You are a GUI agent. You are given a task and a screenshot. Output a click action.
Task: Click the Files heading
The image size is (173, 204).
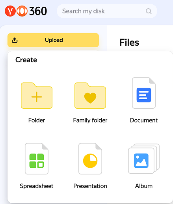click(129, 43)
